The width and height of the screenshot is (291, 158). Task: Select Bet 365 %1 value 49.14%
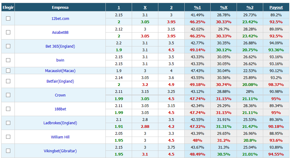coord(197,50)
